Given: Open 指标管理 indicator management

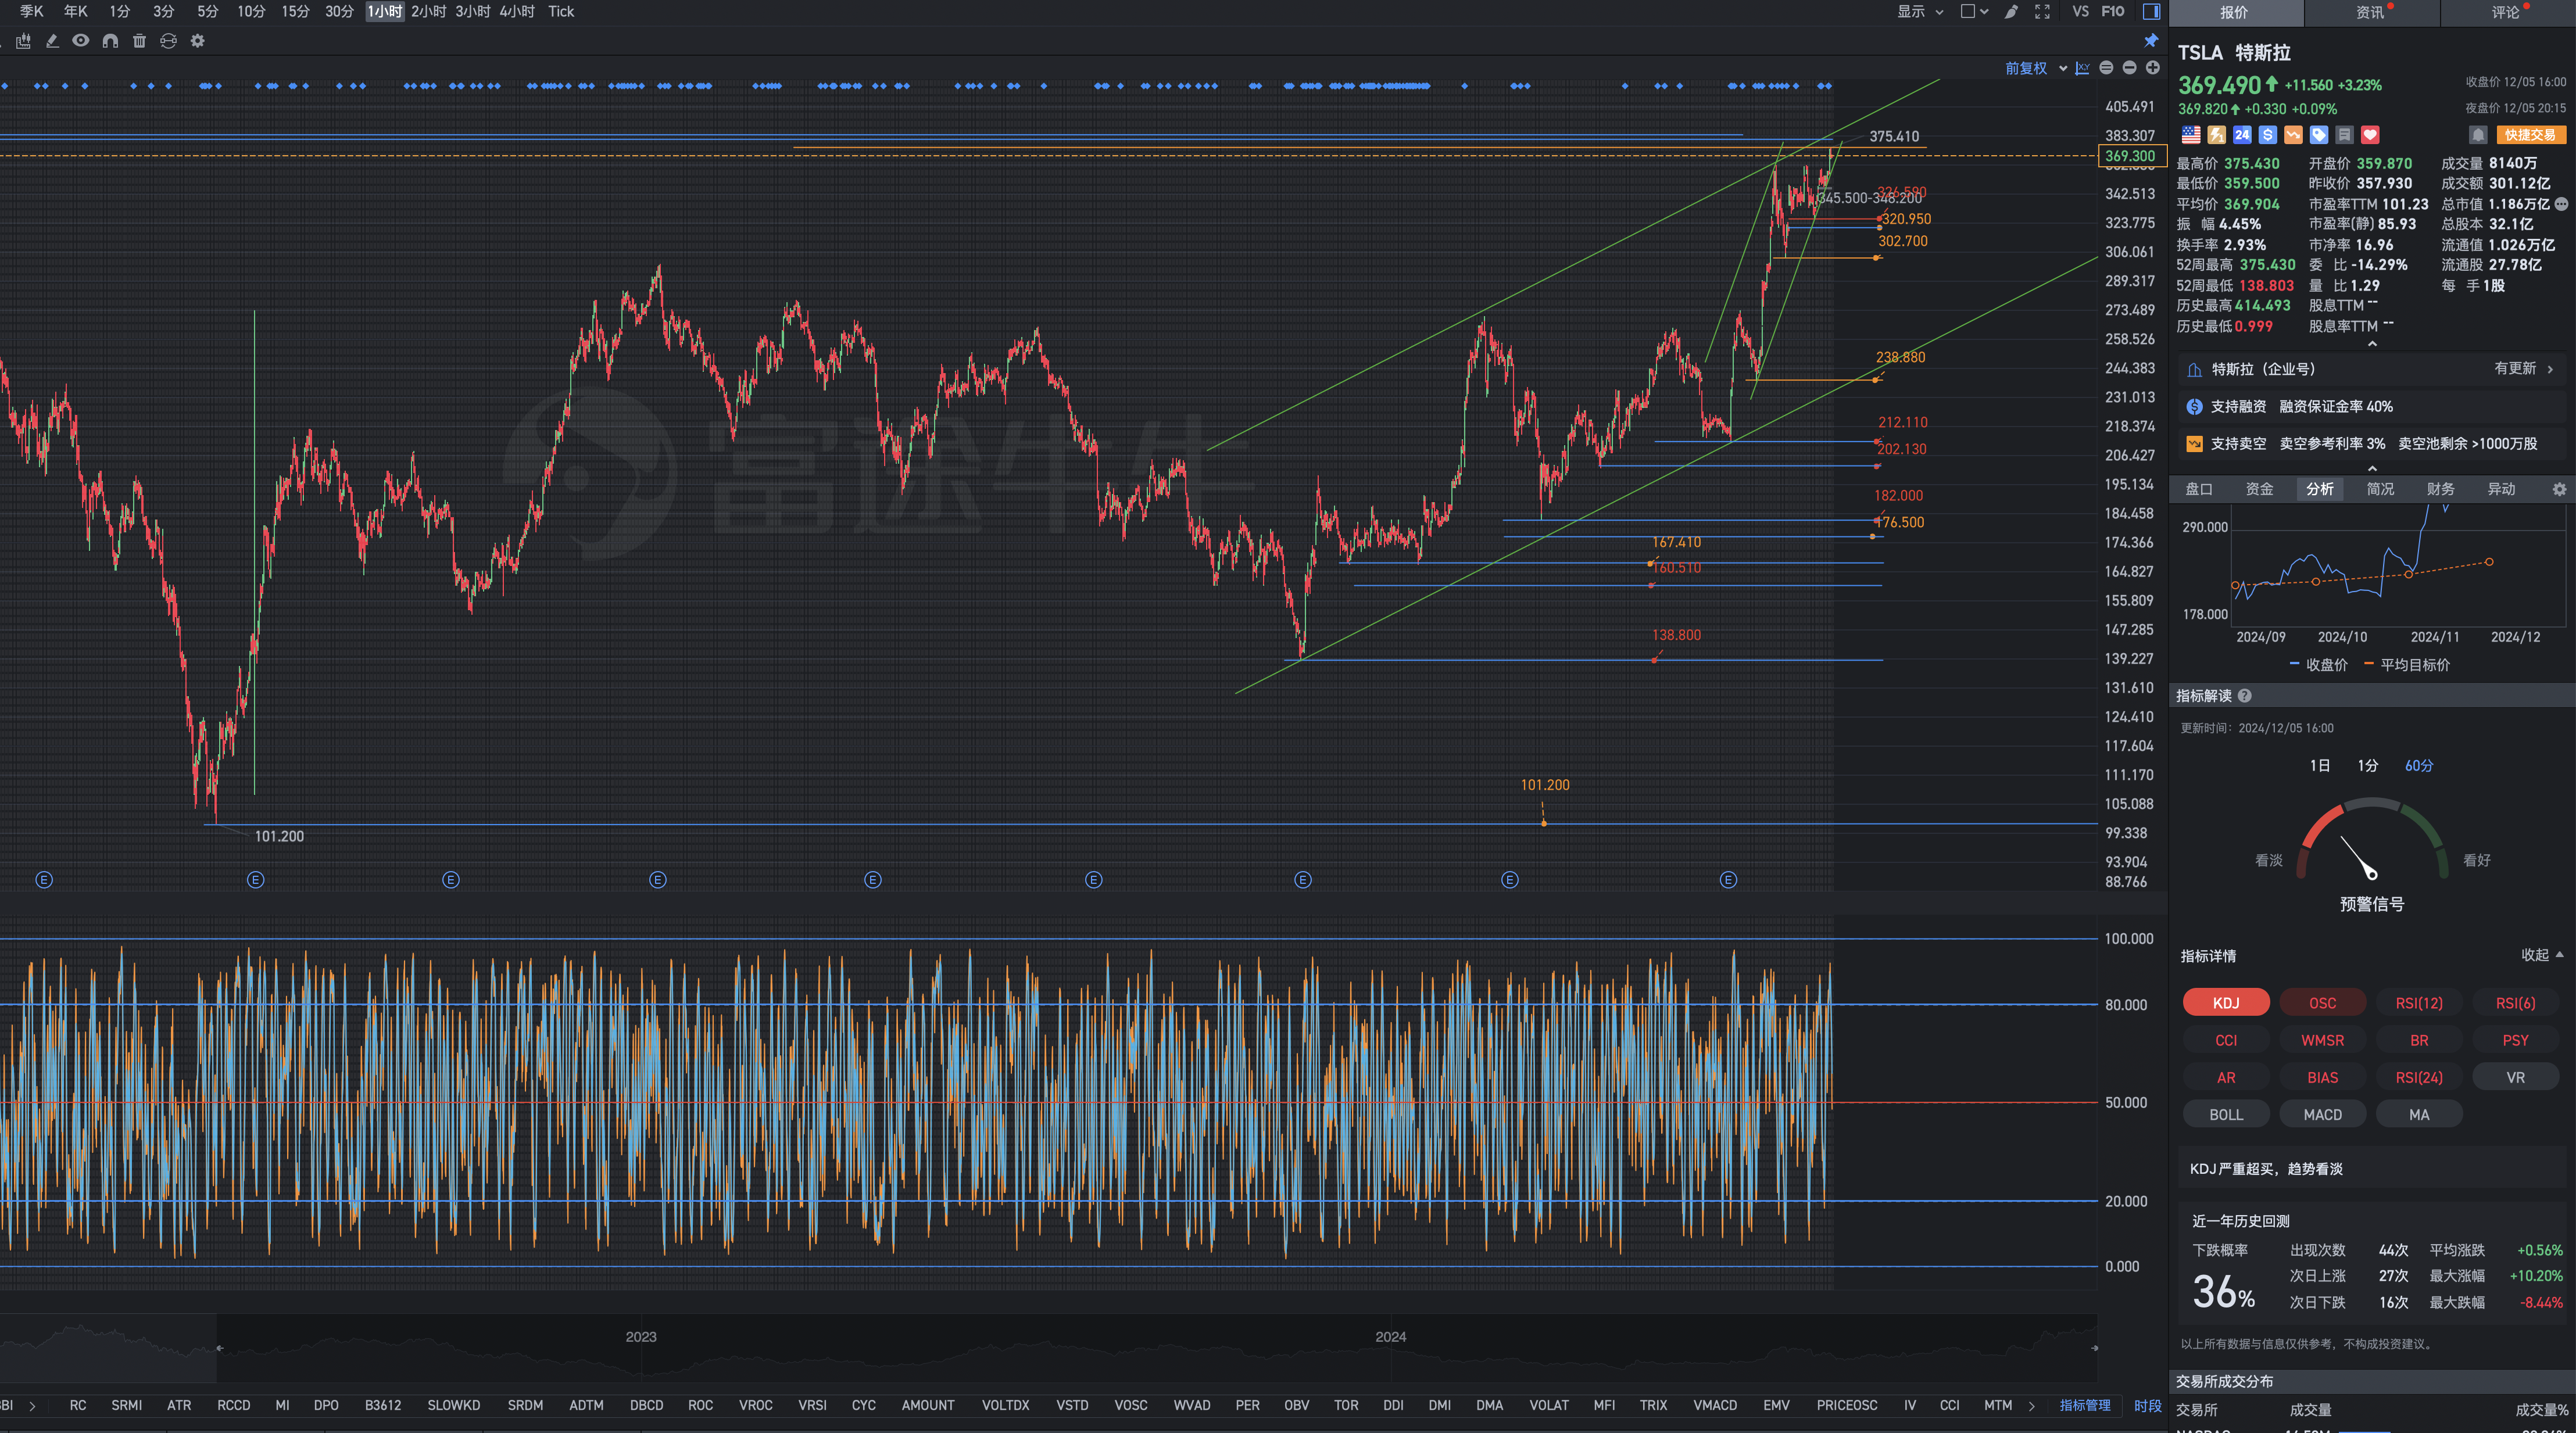Looking at the screenshot, I should click(x=2085, y=1405).
